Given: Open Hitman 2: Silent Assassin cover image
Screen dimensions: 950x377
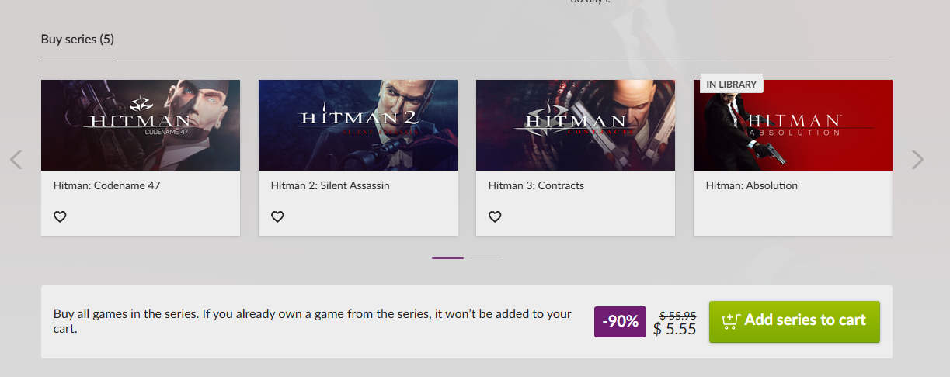Looking at the screenshot, I should pyautogui.click(x=358, y=125).
